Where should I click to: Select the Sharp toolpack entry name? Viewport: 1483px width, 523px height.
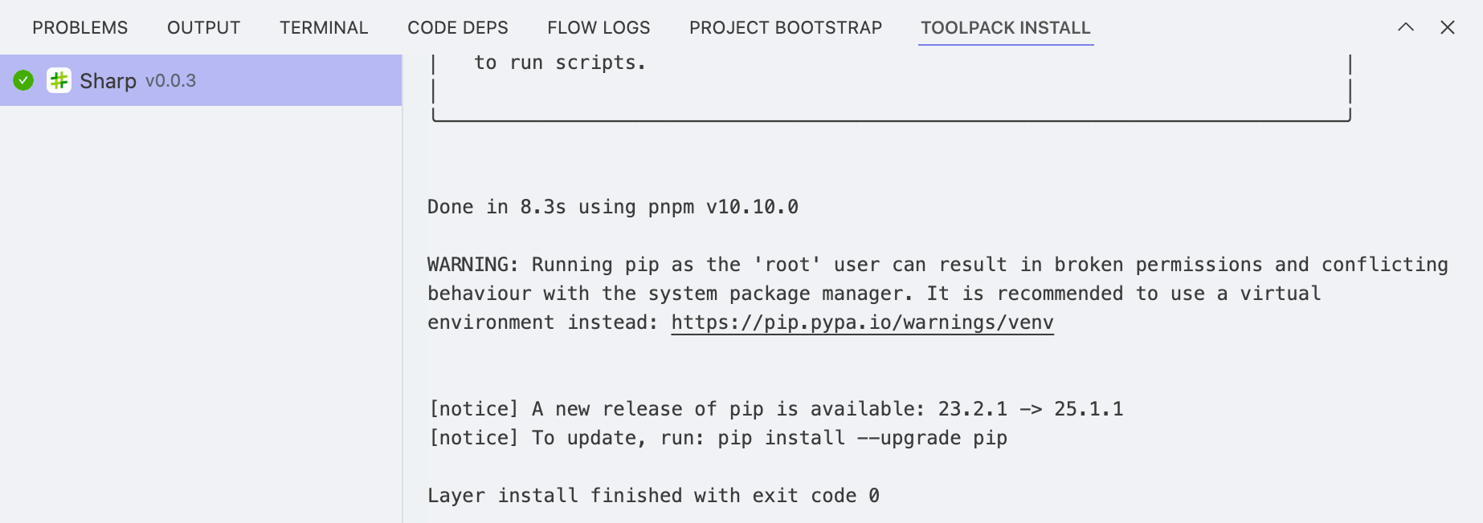pyautogui.click(x=108, y=81)
